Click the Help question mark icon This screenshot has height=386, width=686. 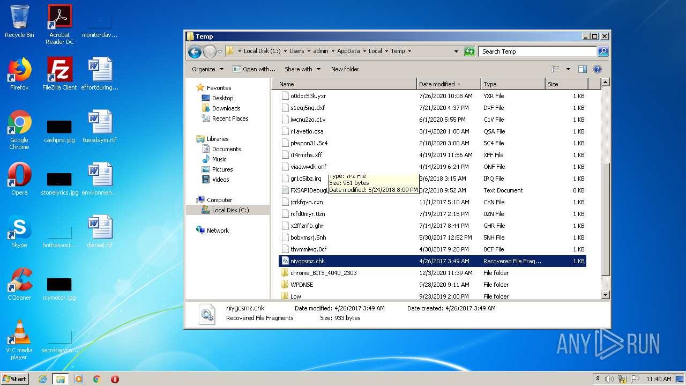tap(598, 69)
